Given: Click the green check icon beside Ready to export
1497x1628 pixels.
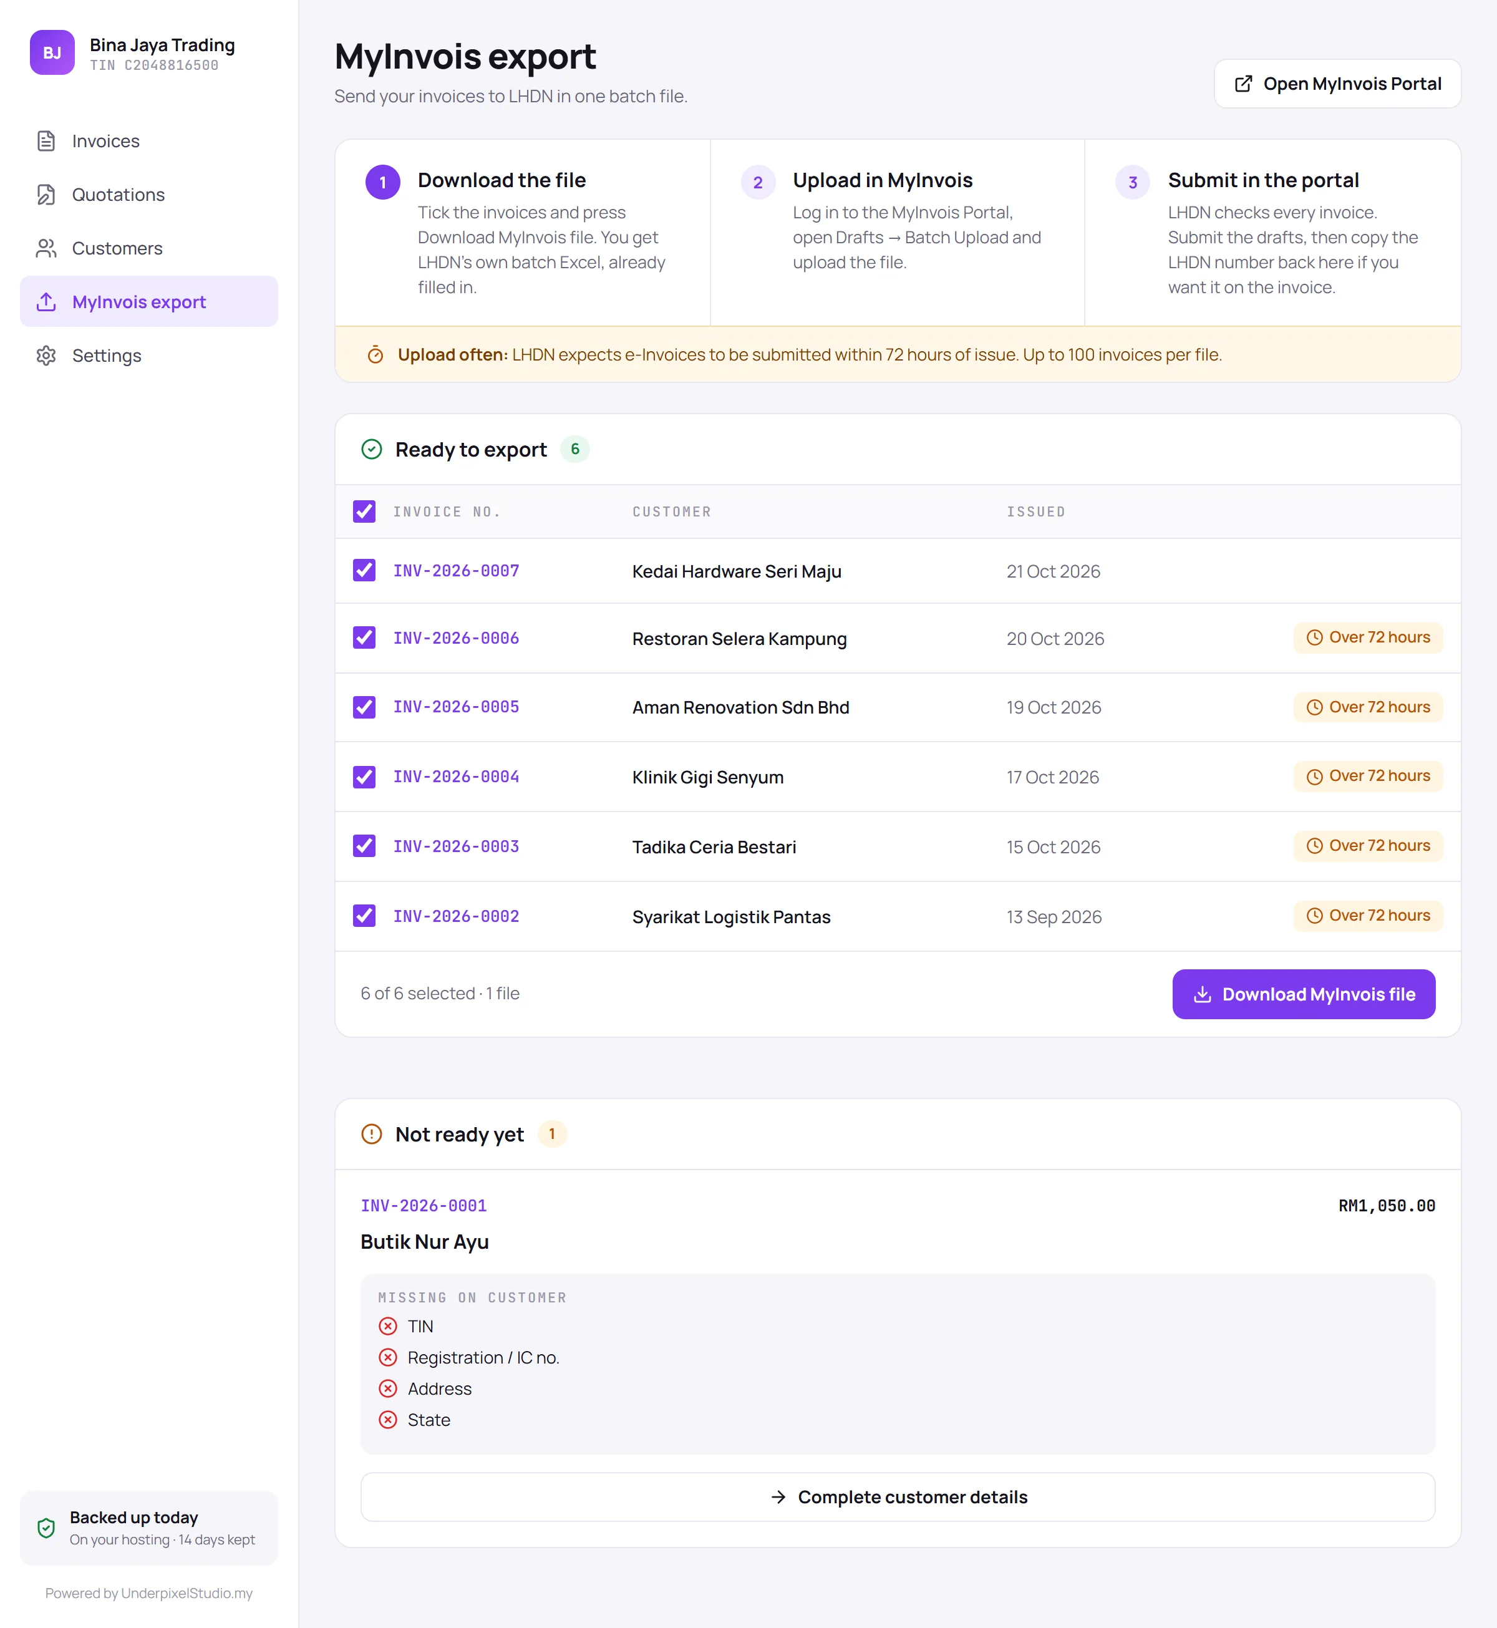Looking at the screenshot, I should [x=371, y=448].
